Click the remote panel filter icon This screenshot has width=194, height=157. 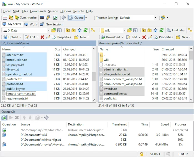[x=135, y=30]
